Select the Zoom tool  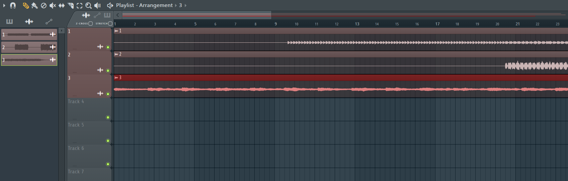point(88,5)
